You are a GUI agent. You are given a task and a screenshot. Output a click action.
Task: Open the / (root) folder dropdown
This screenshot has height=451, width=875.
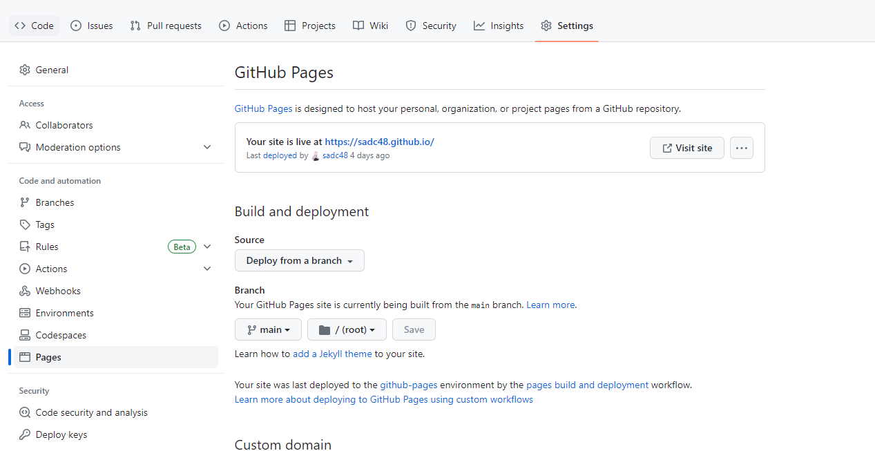coord(347,329)
